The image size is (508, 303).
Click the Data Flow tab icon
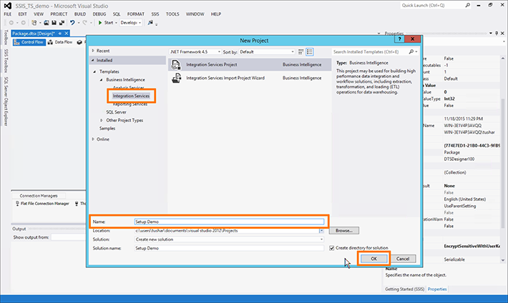[50, 42]
